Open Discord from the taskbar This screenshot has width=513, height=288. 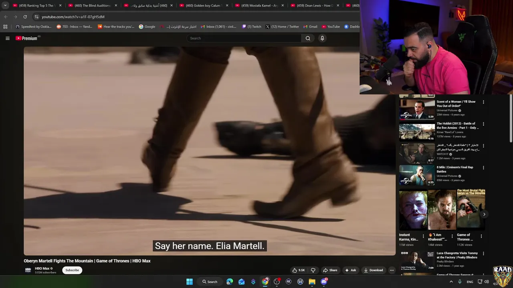click(324, 282)
